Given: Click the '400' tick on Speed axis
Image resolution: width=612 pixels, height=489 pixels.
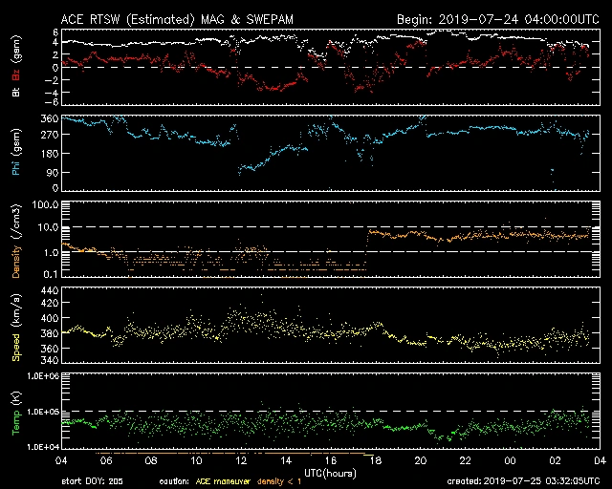Looking at the screenshot, I should click(x=50, y=318).
